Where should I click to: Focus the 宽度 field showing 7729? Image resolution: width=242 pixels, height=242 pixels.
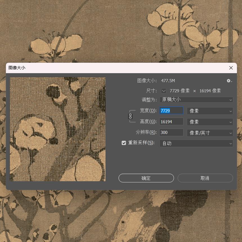pos(171,111)
